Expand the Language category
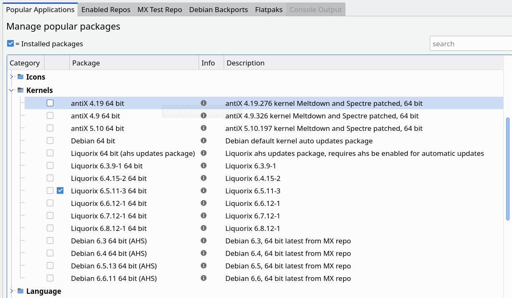The width and height of the screenshot is (512, 298). [12, 291]
